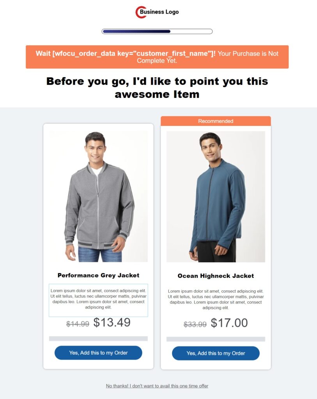Click the struck-through $33.99 price
317x399 pixels.
[x=195, y=325]
